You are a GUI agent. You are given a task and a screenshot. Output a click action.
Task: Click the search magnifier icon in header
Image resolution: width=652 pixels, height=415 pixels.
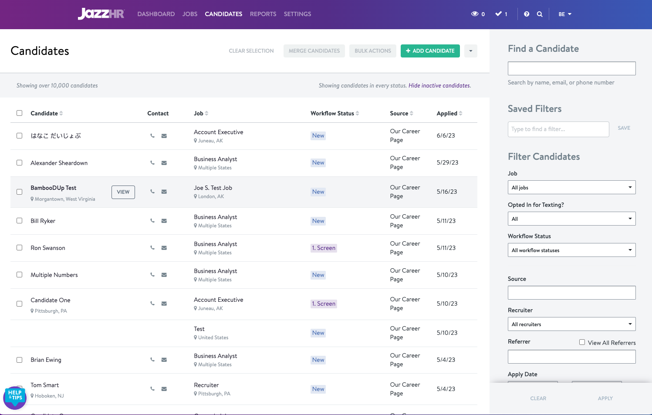pos(540,14)
